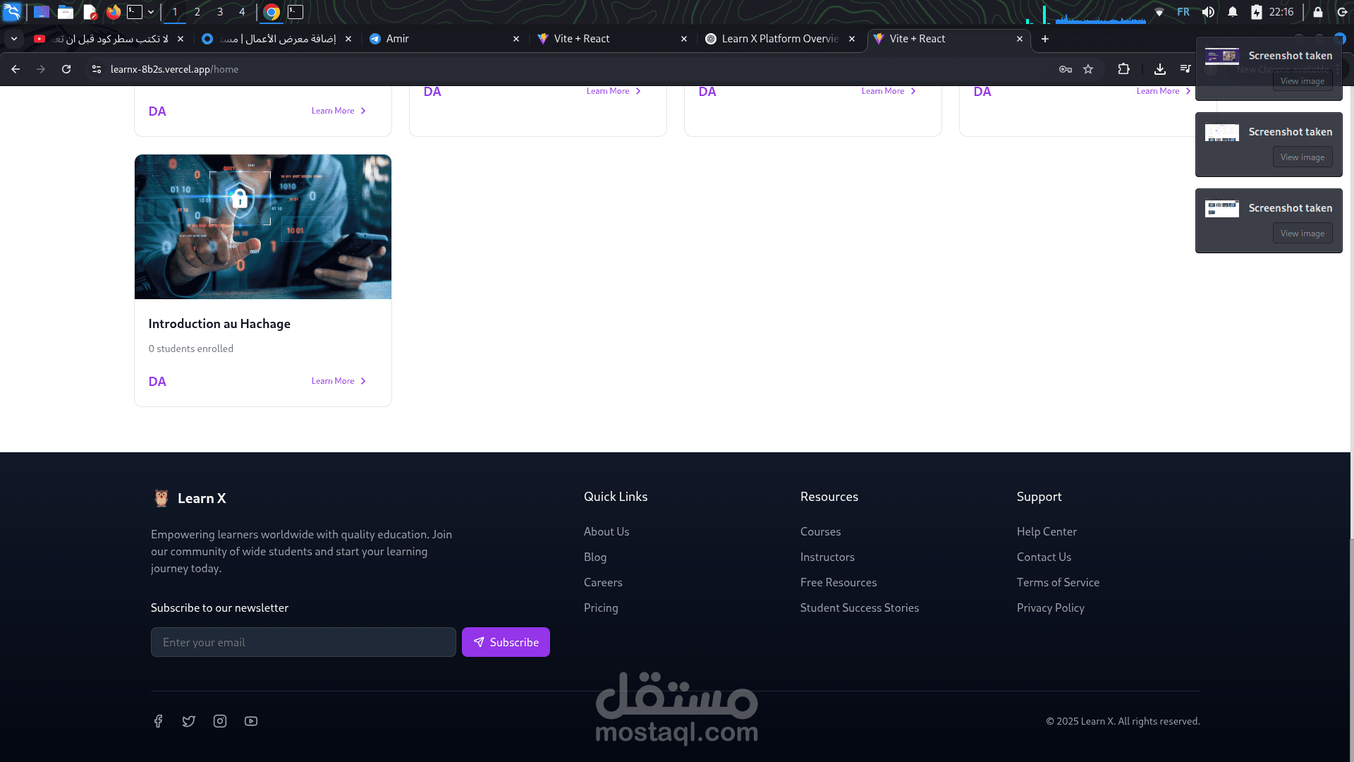The image size is (1354, 762).
Task: Click the Introduction au Hachage course title
Action: pos(219,324)
